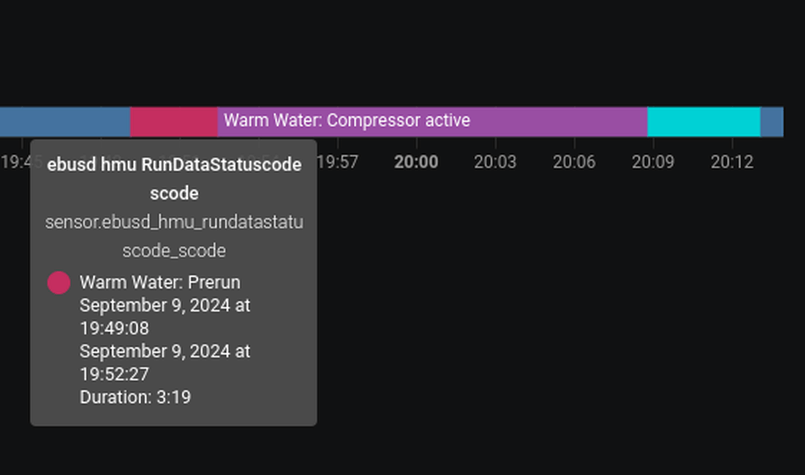Click the "Duration: 3:19" text

point(135,396)
